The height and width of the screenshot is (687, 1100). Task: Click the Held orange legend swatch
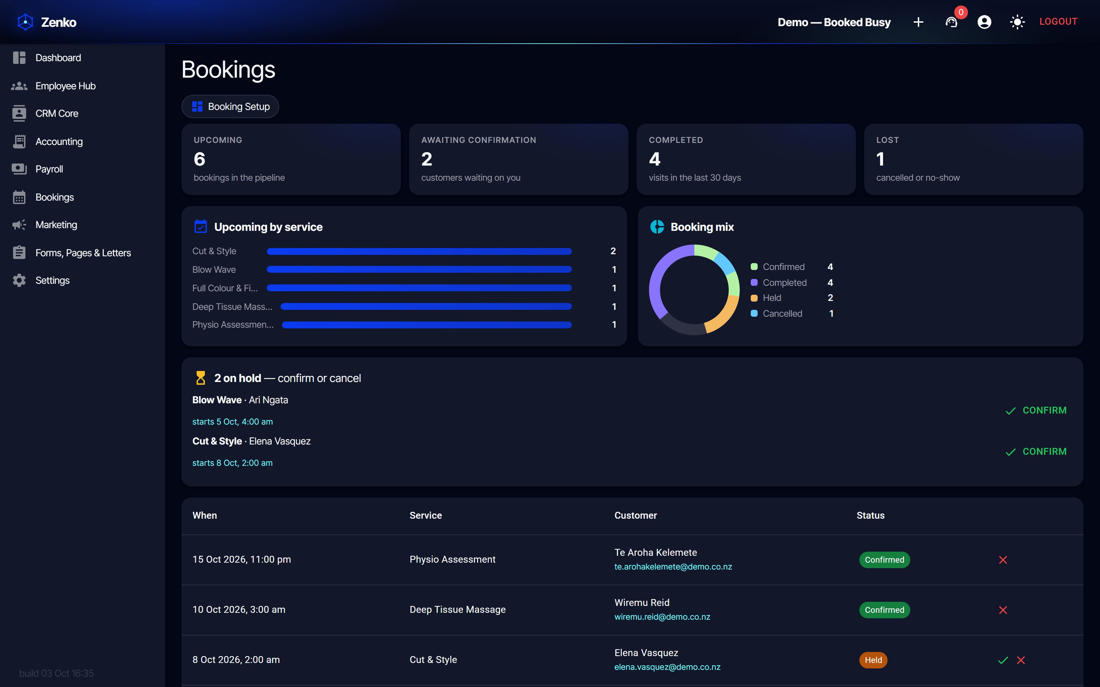(754, 298)
